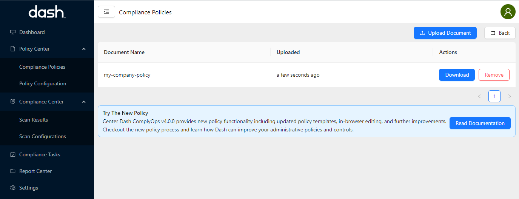Toggle the sidebar collapse button
This screenshot has height=199, width=519.
click(106, 12)
